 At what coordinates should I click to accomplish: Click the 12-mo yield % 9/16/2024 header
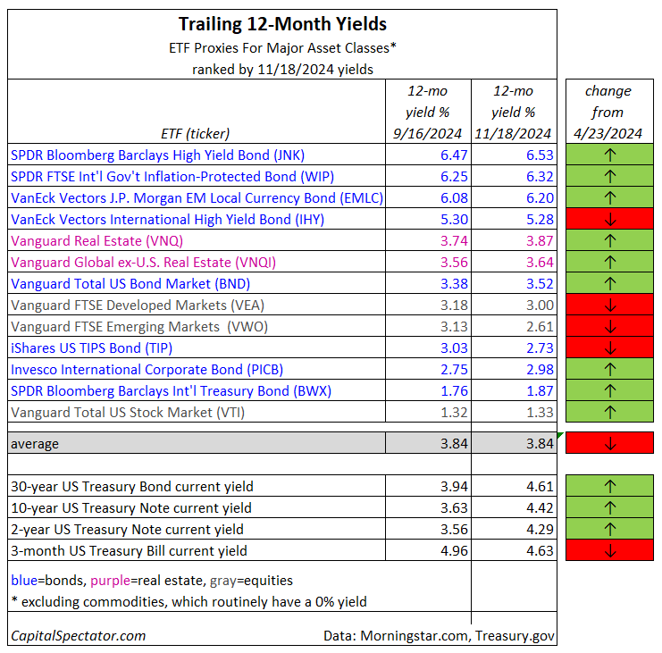click(x=427, y=113)
